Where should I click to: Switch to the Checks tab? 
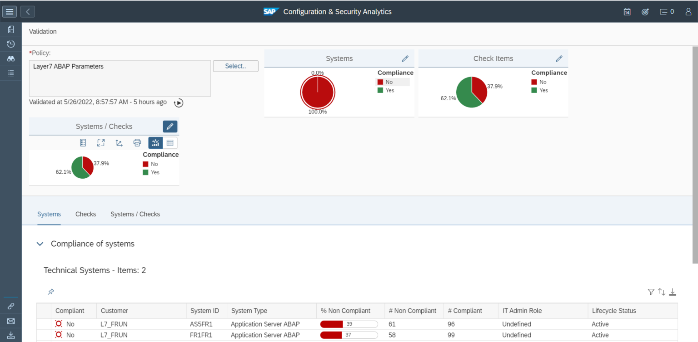click(x=85, y=214)
